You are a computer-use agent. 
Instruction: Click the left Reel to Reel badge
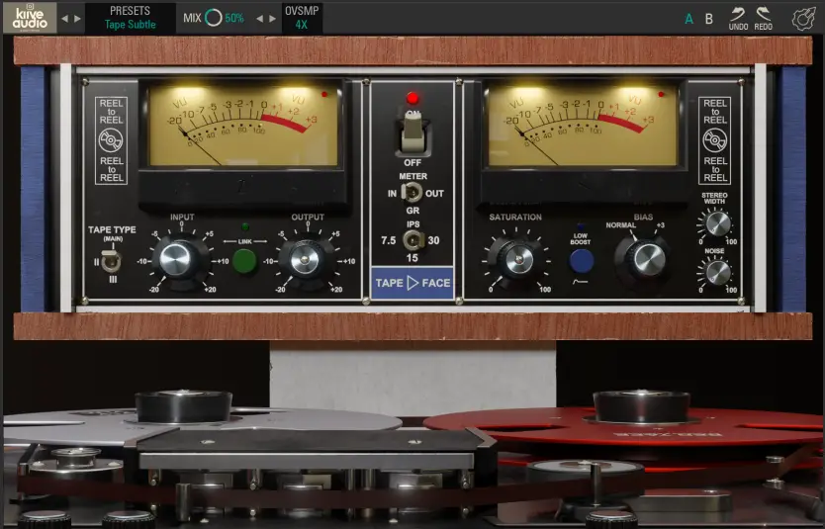point(111,140)
